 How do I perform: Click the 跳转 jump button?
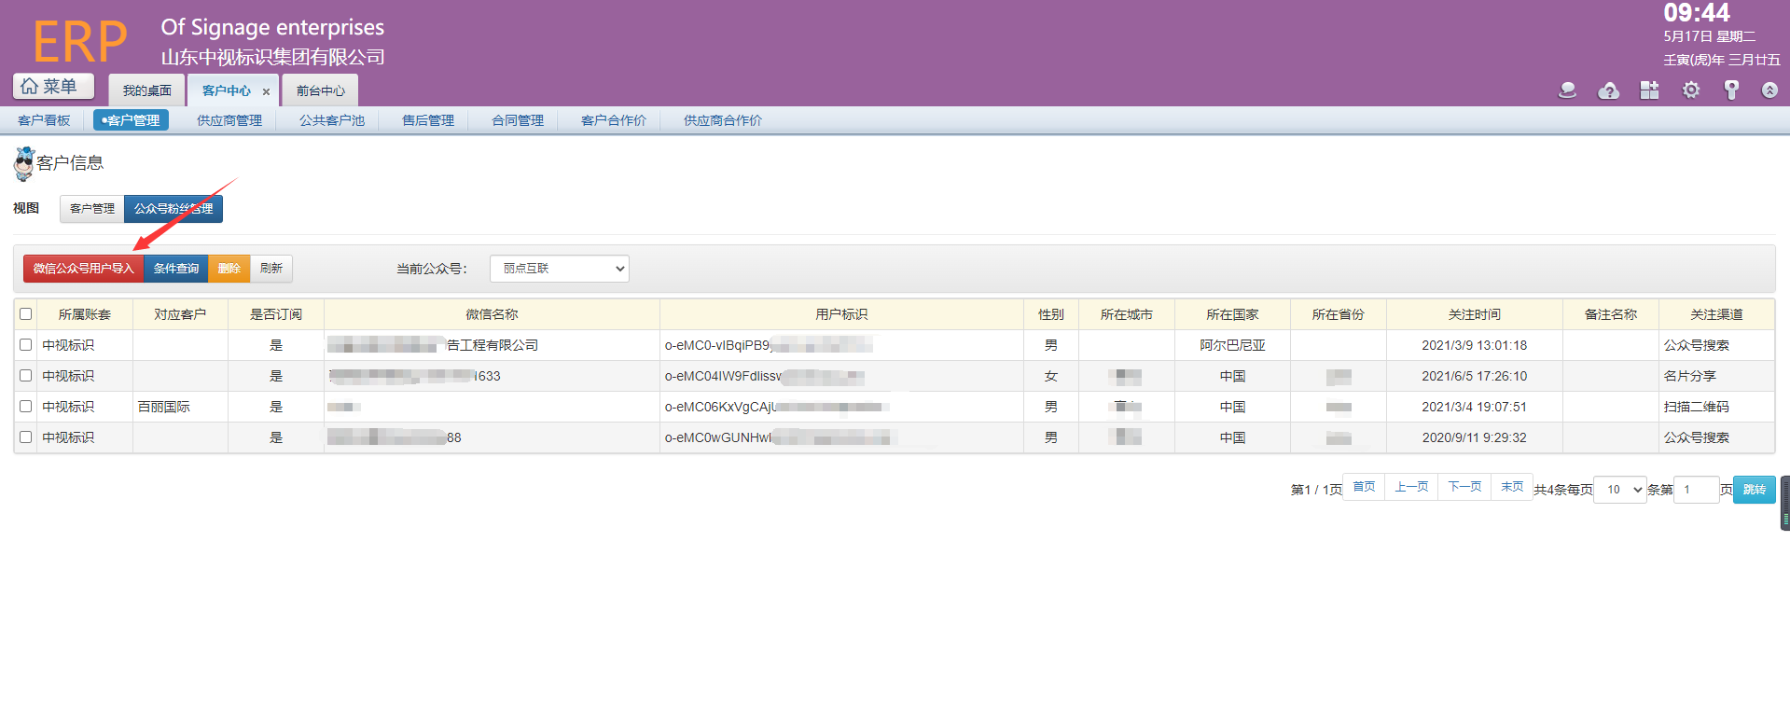click(1755, 490)
